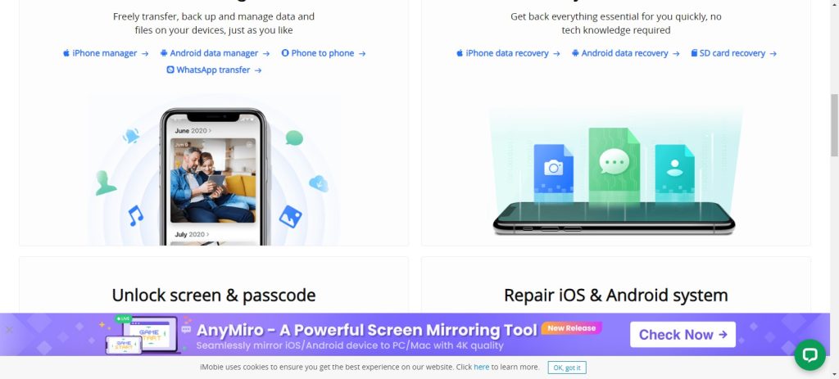Click the WhatsApp icon beside WhatsApp transfer
The height and width of the screenshot is (379, 839).
pyautogui.click(x=170, y=70)
